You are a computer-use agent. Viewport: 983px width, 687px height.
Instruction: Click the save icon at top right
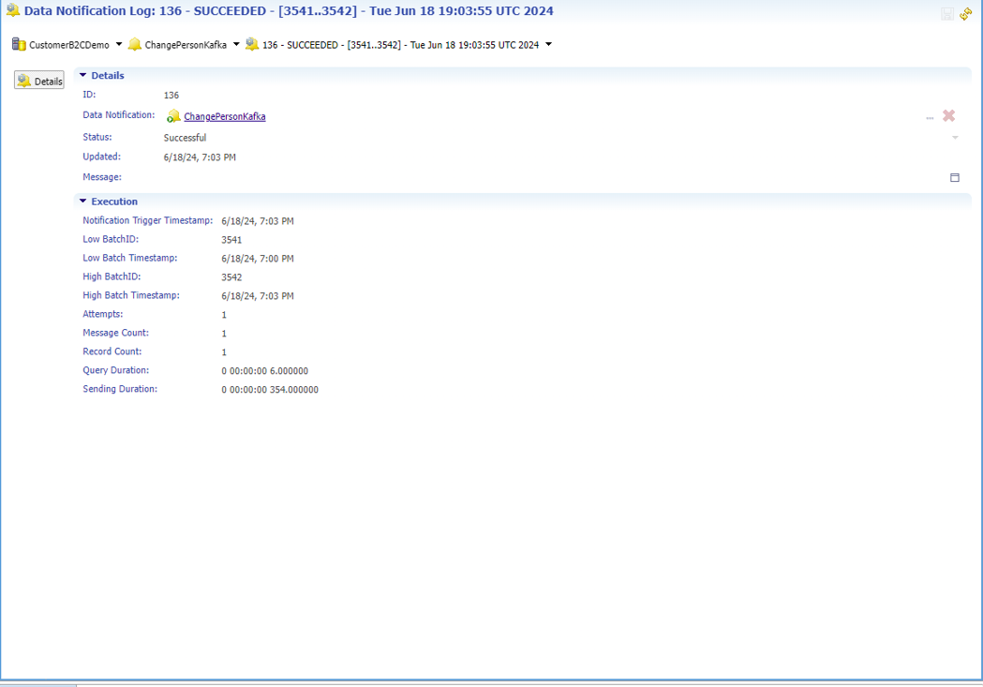(947, 14)
